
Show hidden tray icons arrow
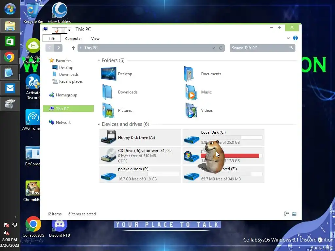pyautogui.click(x=15, y=217)
